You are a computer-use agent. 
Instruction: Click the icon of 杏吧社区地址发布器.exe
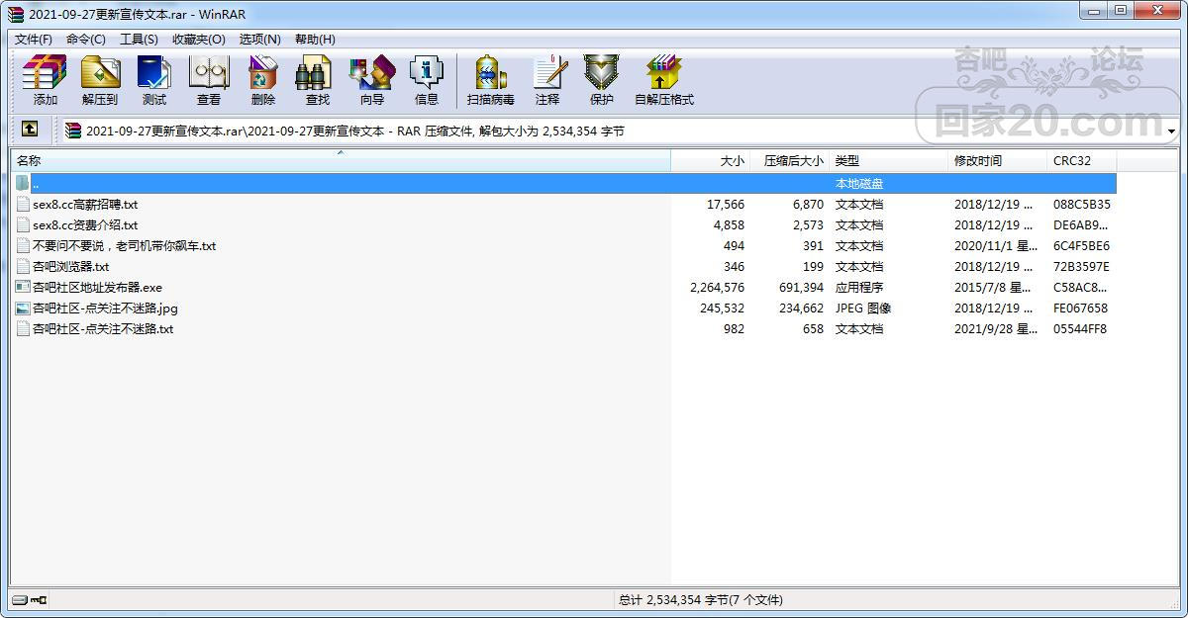point(23,287)
